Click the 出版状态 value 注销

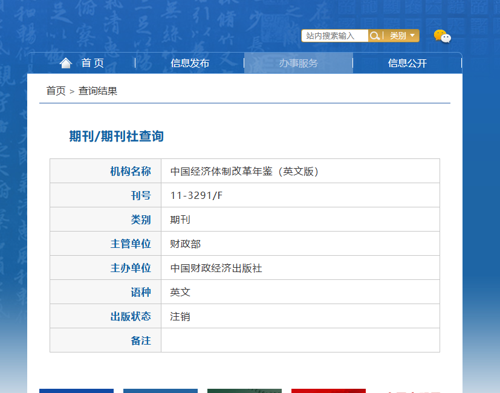pyautogui.click(x=180, y=316)
